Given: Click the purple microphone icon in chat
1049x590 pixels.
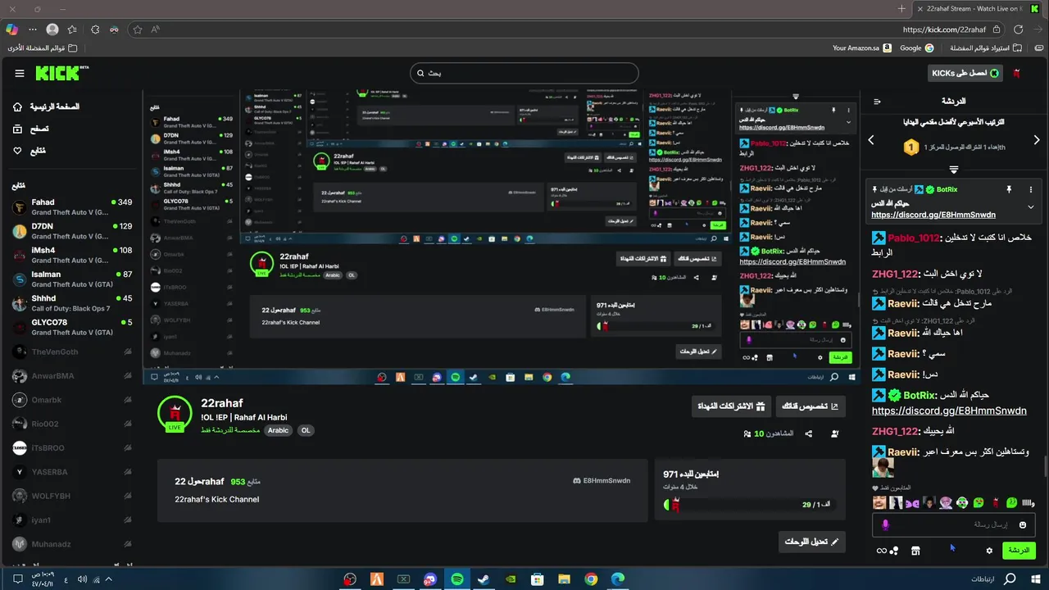Looking at the screenshot, I should pyautogui.click(x=885, y=524).
